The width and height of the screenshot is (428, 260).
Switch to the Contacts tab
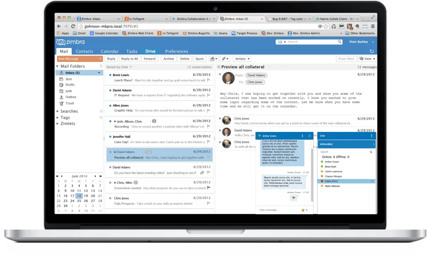pyautogui.click(x=85, y=51)
